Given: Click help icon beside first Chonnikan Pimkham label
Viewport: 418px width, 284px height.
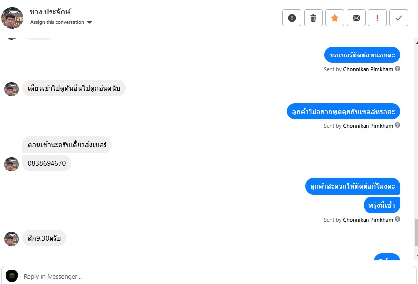Looking at the screenshot, I should point(398,69).
